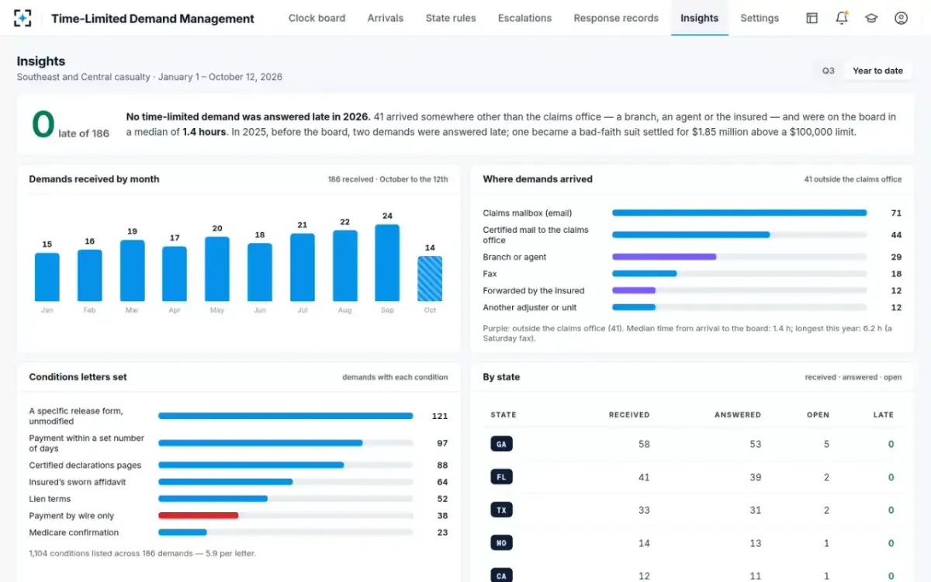Click the Jun bar in the monthly chart
The height and width of the screenshot is (582, 931).
tap(260, 272)
